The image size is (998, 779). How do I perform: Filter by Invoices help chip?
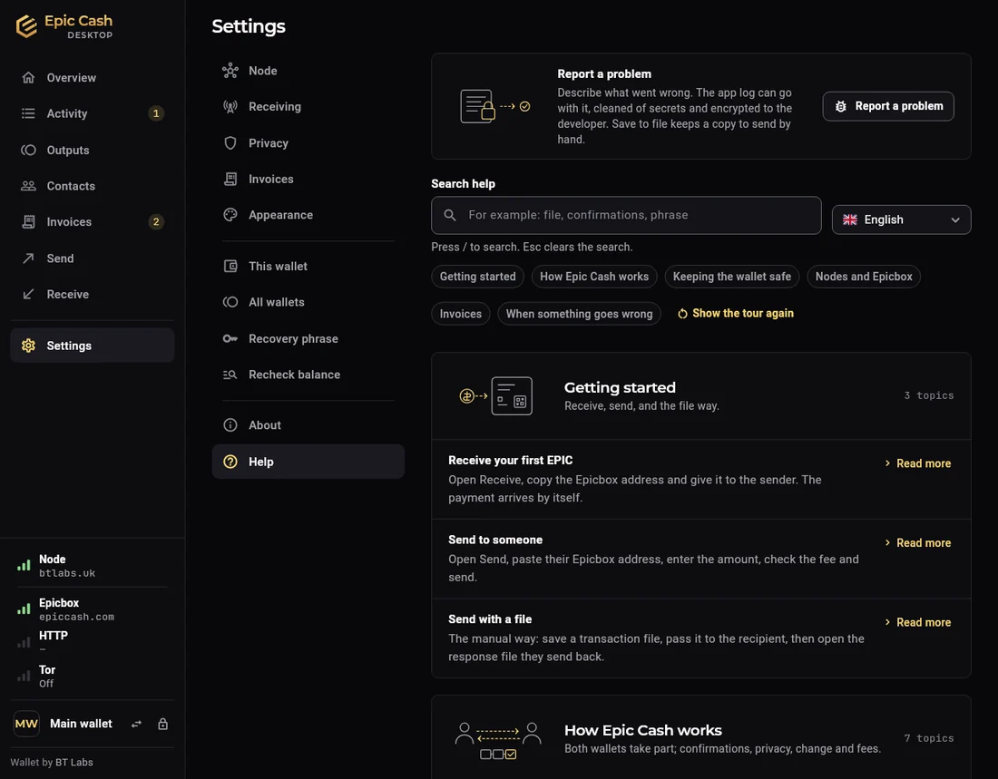(x=460, y=314)
